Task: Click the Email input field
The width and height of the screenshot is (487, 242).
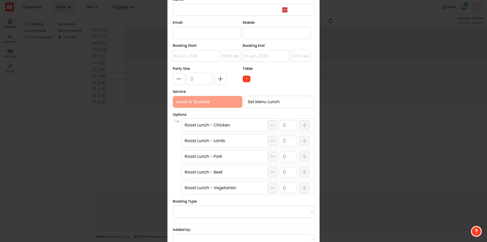Action: click(207, 33)
